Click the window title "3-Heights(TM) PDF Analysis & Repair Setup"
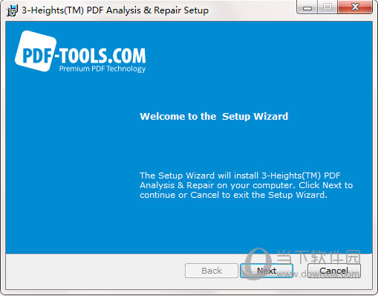 tap(115, 10)
